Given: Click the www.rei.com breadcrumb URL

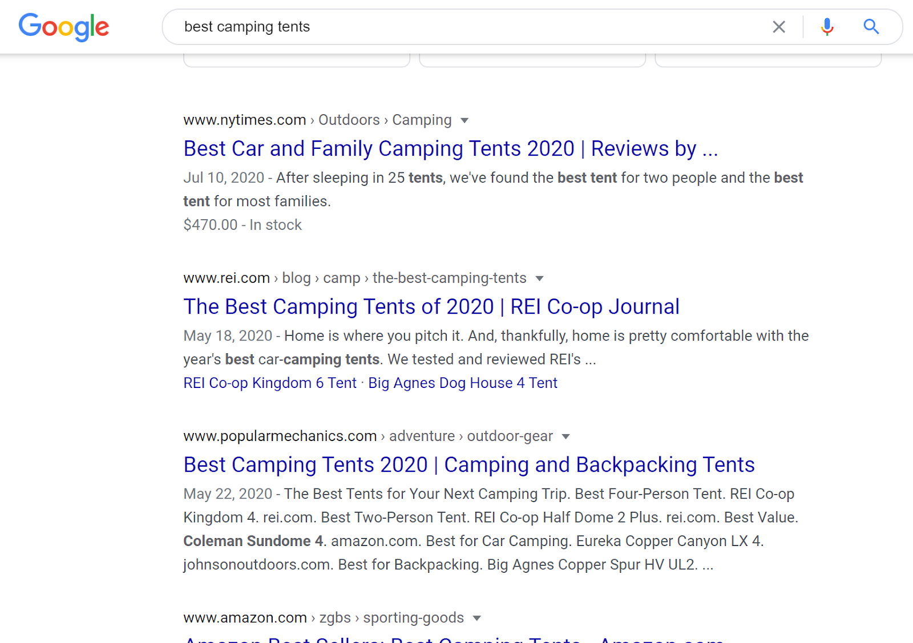Looking at the screenshot, I should [226, 278].
